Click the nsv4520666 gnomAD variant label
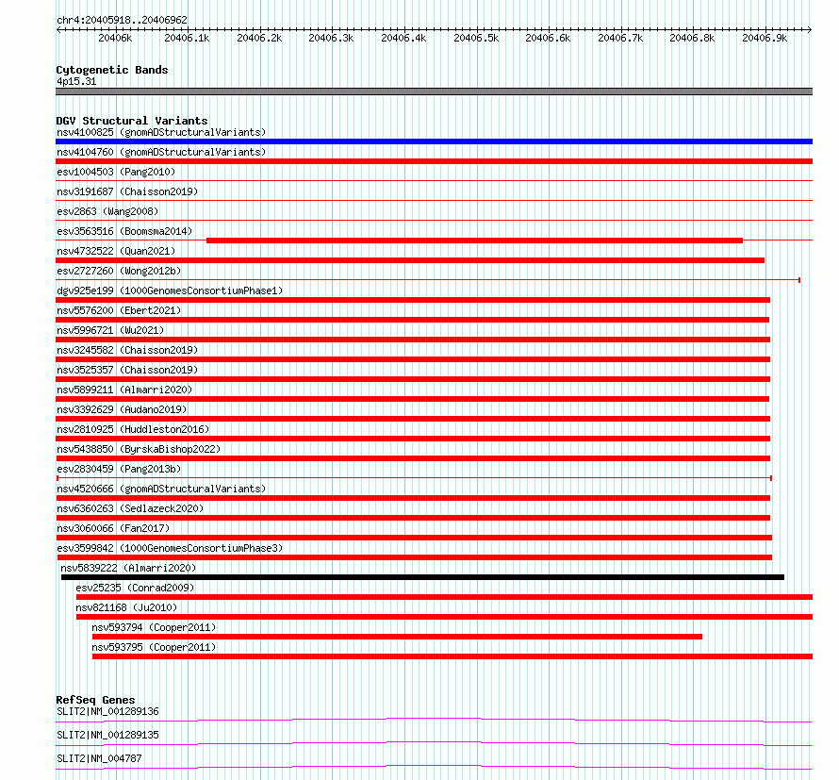The image size is (839, 780). pyautogui.click(x=161, y=489)
